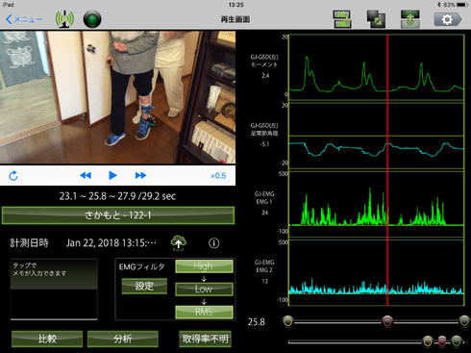Tap the 25.8 current time value beside upper slider

(257, 322)
